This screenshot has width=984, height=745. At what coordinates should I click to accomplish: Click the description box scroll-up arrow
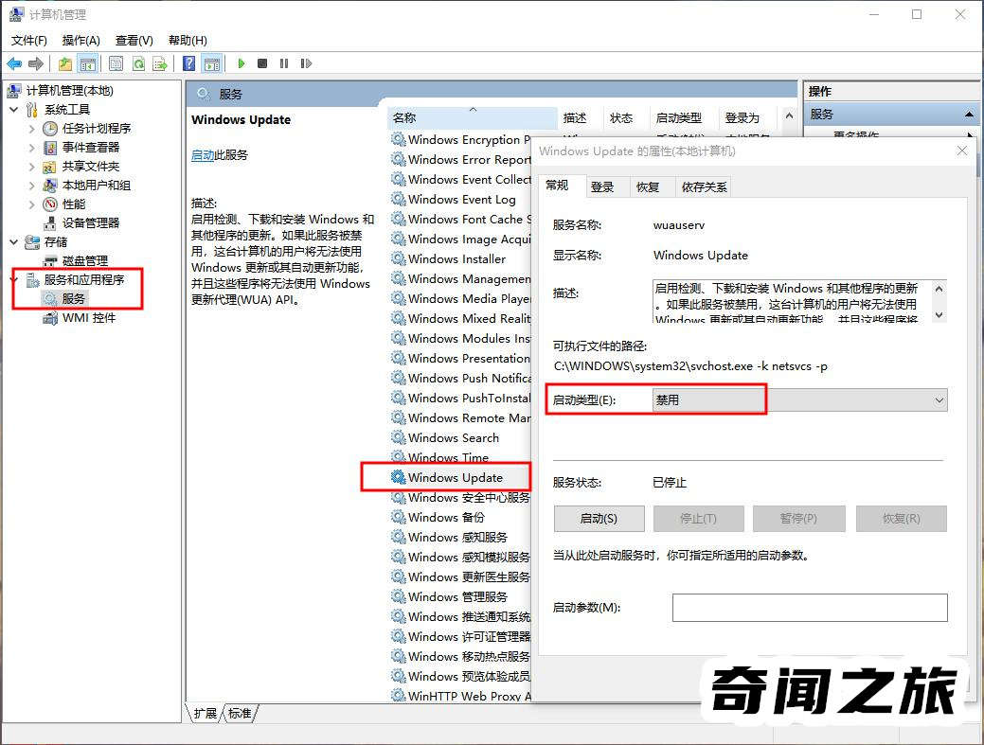pyautogui.click(x=939, y=289)
